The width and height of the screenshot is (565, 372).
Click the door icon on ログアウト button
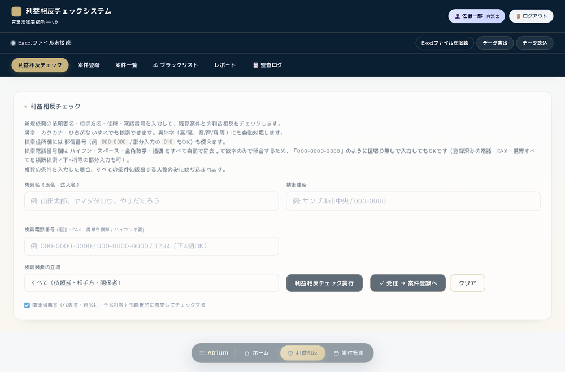pos(518,16)
